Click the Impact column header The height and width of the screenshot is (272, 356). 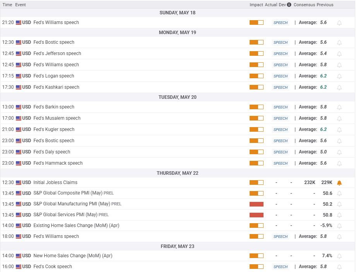coord(256,5)
